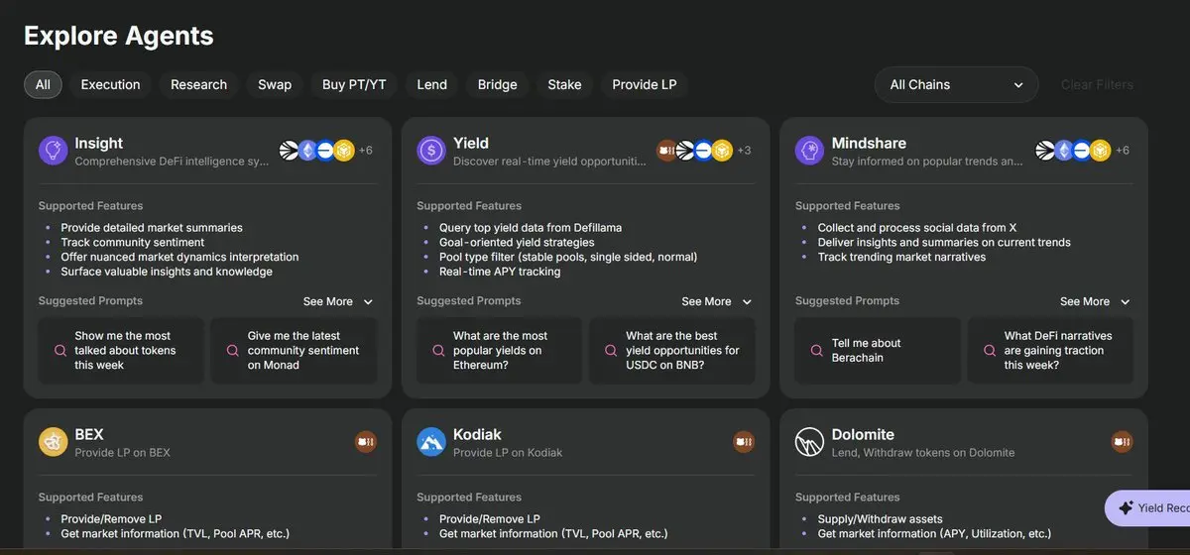The width and height of the screenshot is (1190, 555).
Task: Click the Berachain chain icon on Kodiak card
Action: (x=744, y=442)
